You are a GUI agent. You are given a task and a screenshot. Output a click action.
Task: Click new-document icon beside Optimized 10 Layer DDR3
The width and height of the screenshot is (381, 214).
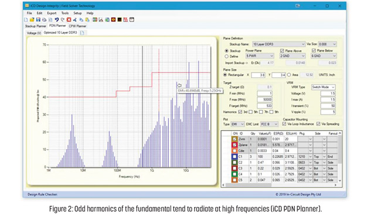pos(82,33)
